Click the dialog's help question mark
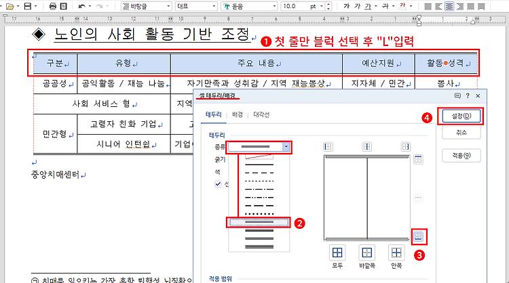The image size is (509, 283). tap(468, 96)
